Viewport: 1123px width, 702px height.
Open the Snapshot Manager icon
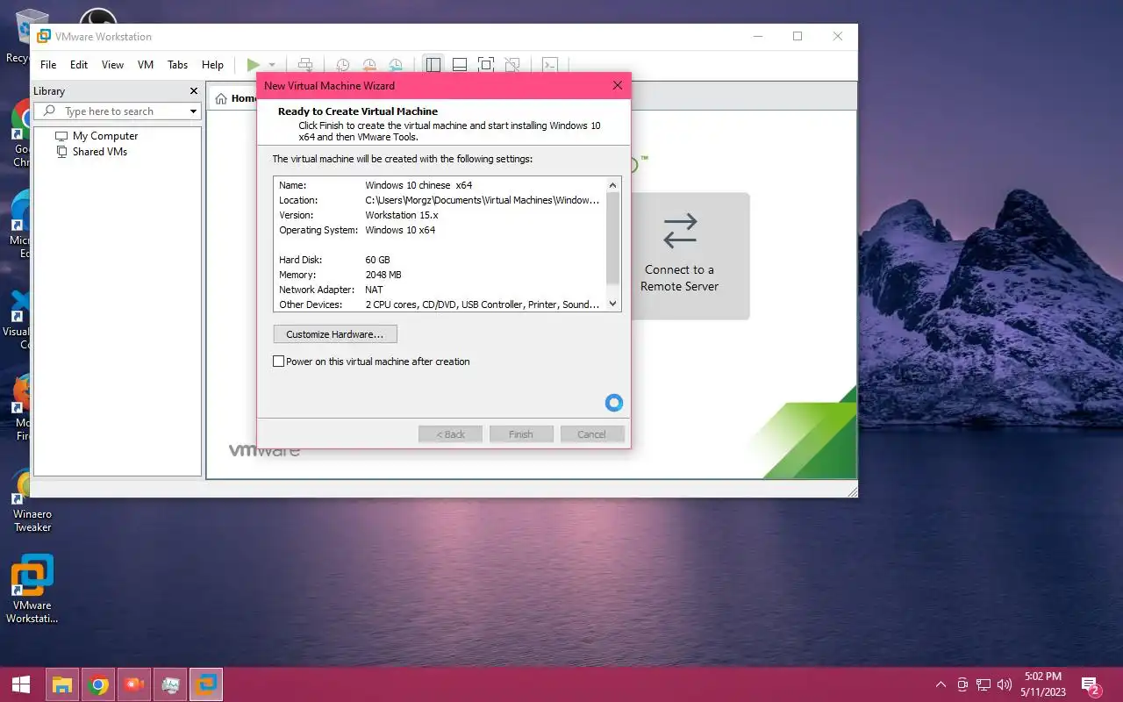[396, 65]
